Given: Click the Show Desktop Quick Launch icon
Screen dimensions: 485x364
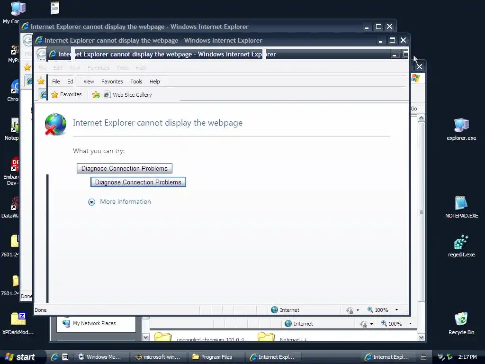Looking at the screenshot, I should coord(65,357).
